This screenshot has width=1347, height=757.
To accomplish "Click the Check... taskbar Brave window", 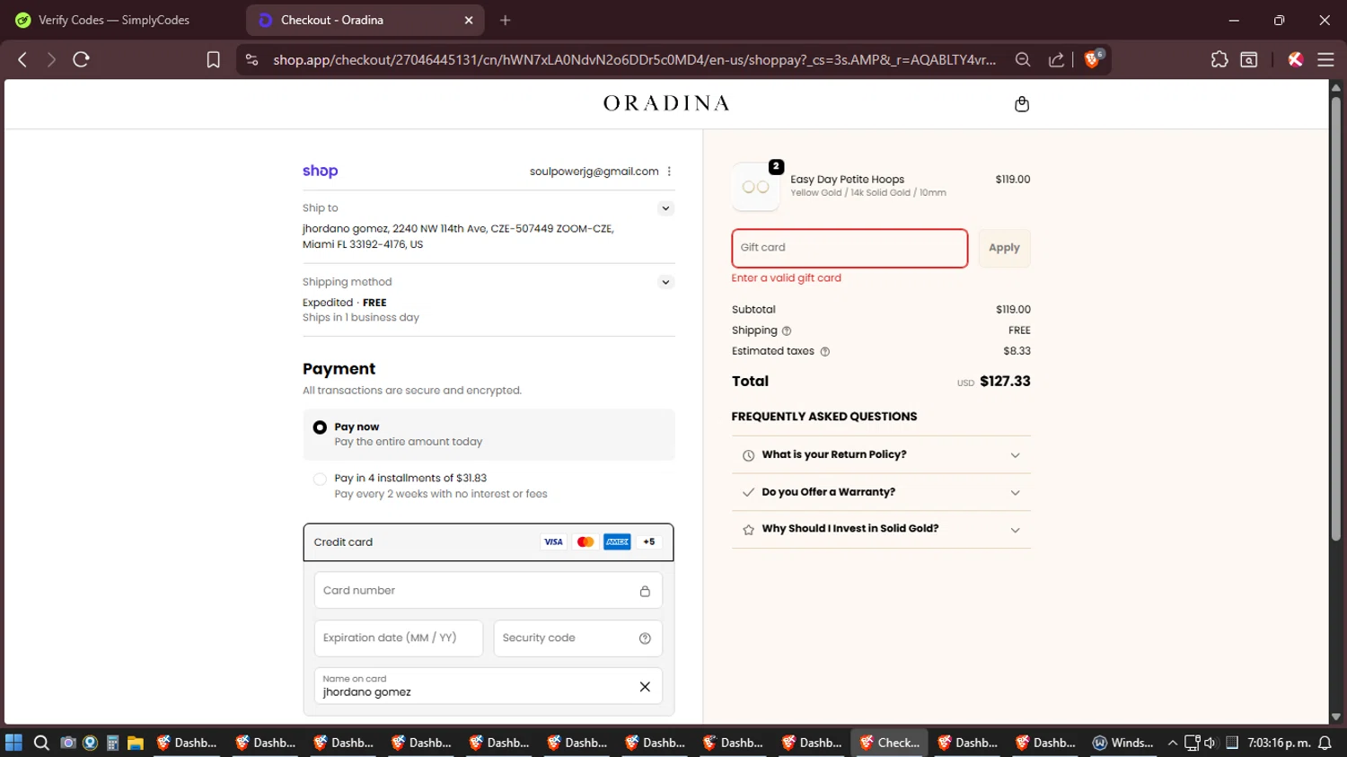I will coord(889,743).
